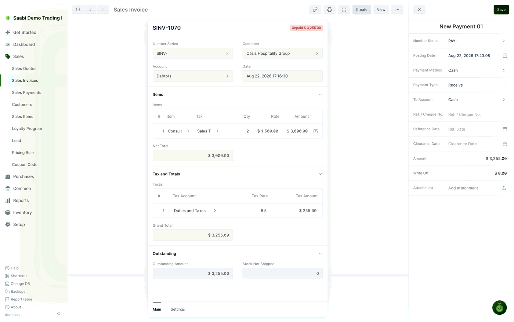Go back using the left arrow button
Image resolution: width=514 pixels, height=322 pixels.
(x=90, y=10)
